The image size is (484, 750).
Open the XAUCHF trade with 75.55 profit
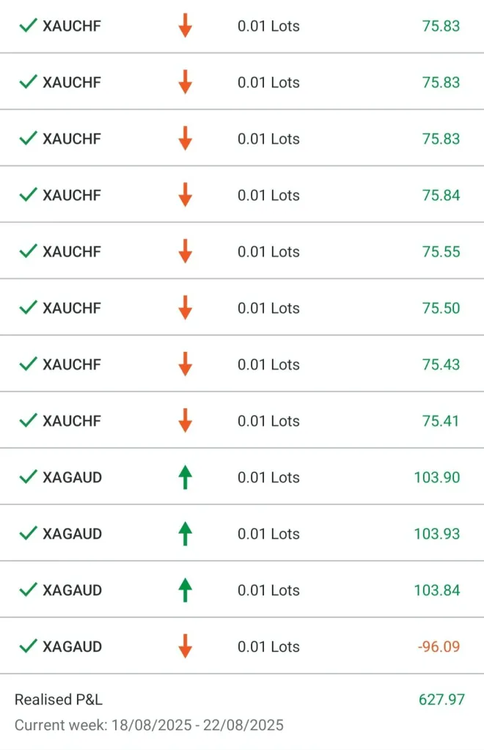click(x=72, y=251)
